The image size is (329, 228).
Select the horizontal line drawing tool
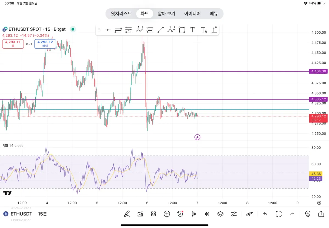pos(108,30)
